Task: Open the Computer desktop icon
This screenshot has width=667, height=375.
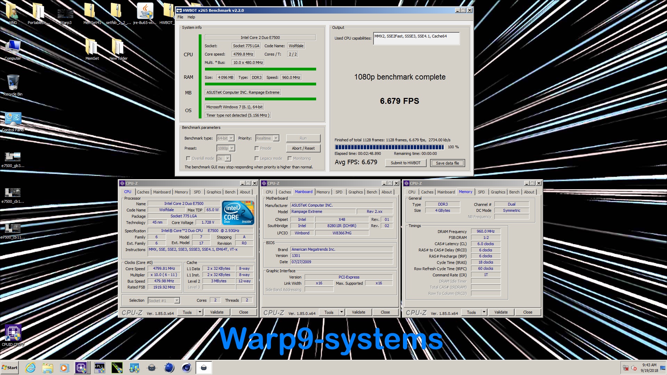Action: pos(13,50)
